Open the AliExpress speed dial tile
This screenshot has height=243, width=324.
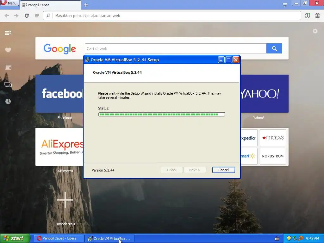(x=59, y=147)
